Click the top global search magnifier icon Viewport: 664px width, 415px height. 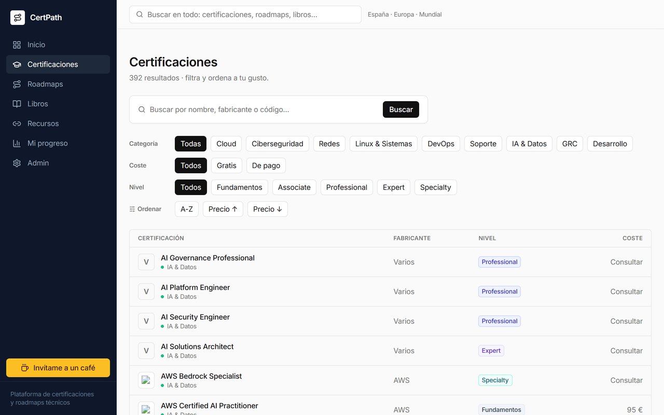(x=140, y=15)
